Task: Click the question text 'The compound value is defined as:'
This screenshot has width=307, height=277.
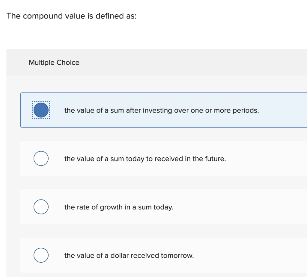Action: [x=71, y=16]
